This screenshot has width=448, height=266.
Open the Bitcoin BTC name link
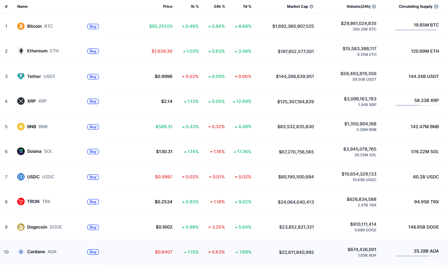tap(40, 26)
